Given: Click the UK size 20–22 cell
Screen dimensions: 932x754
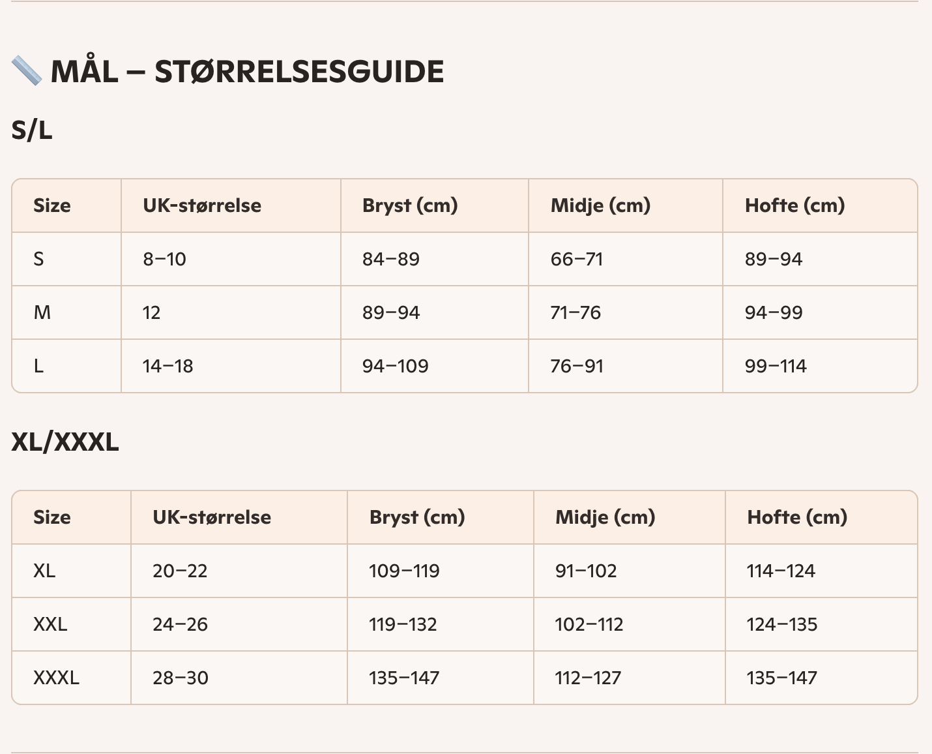Looking at the screenshot, I should tap(180, 571).
